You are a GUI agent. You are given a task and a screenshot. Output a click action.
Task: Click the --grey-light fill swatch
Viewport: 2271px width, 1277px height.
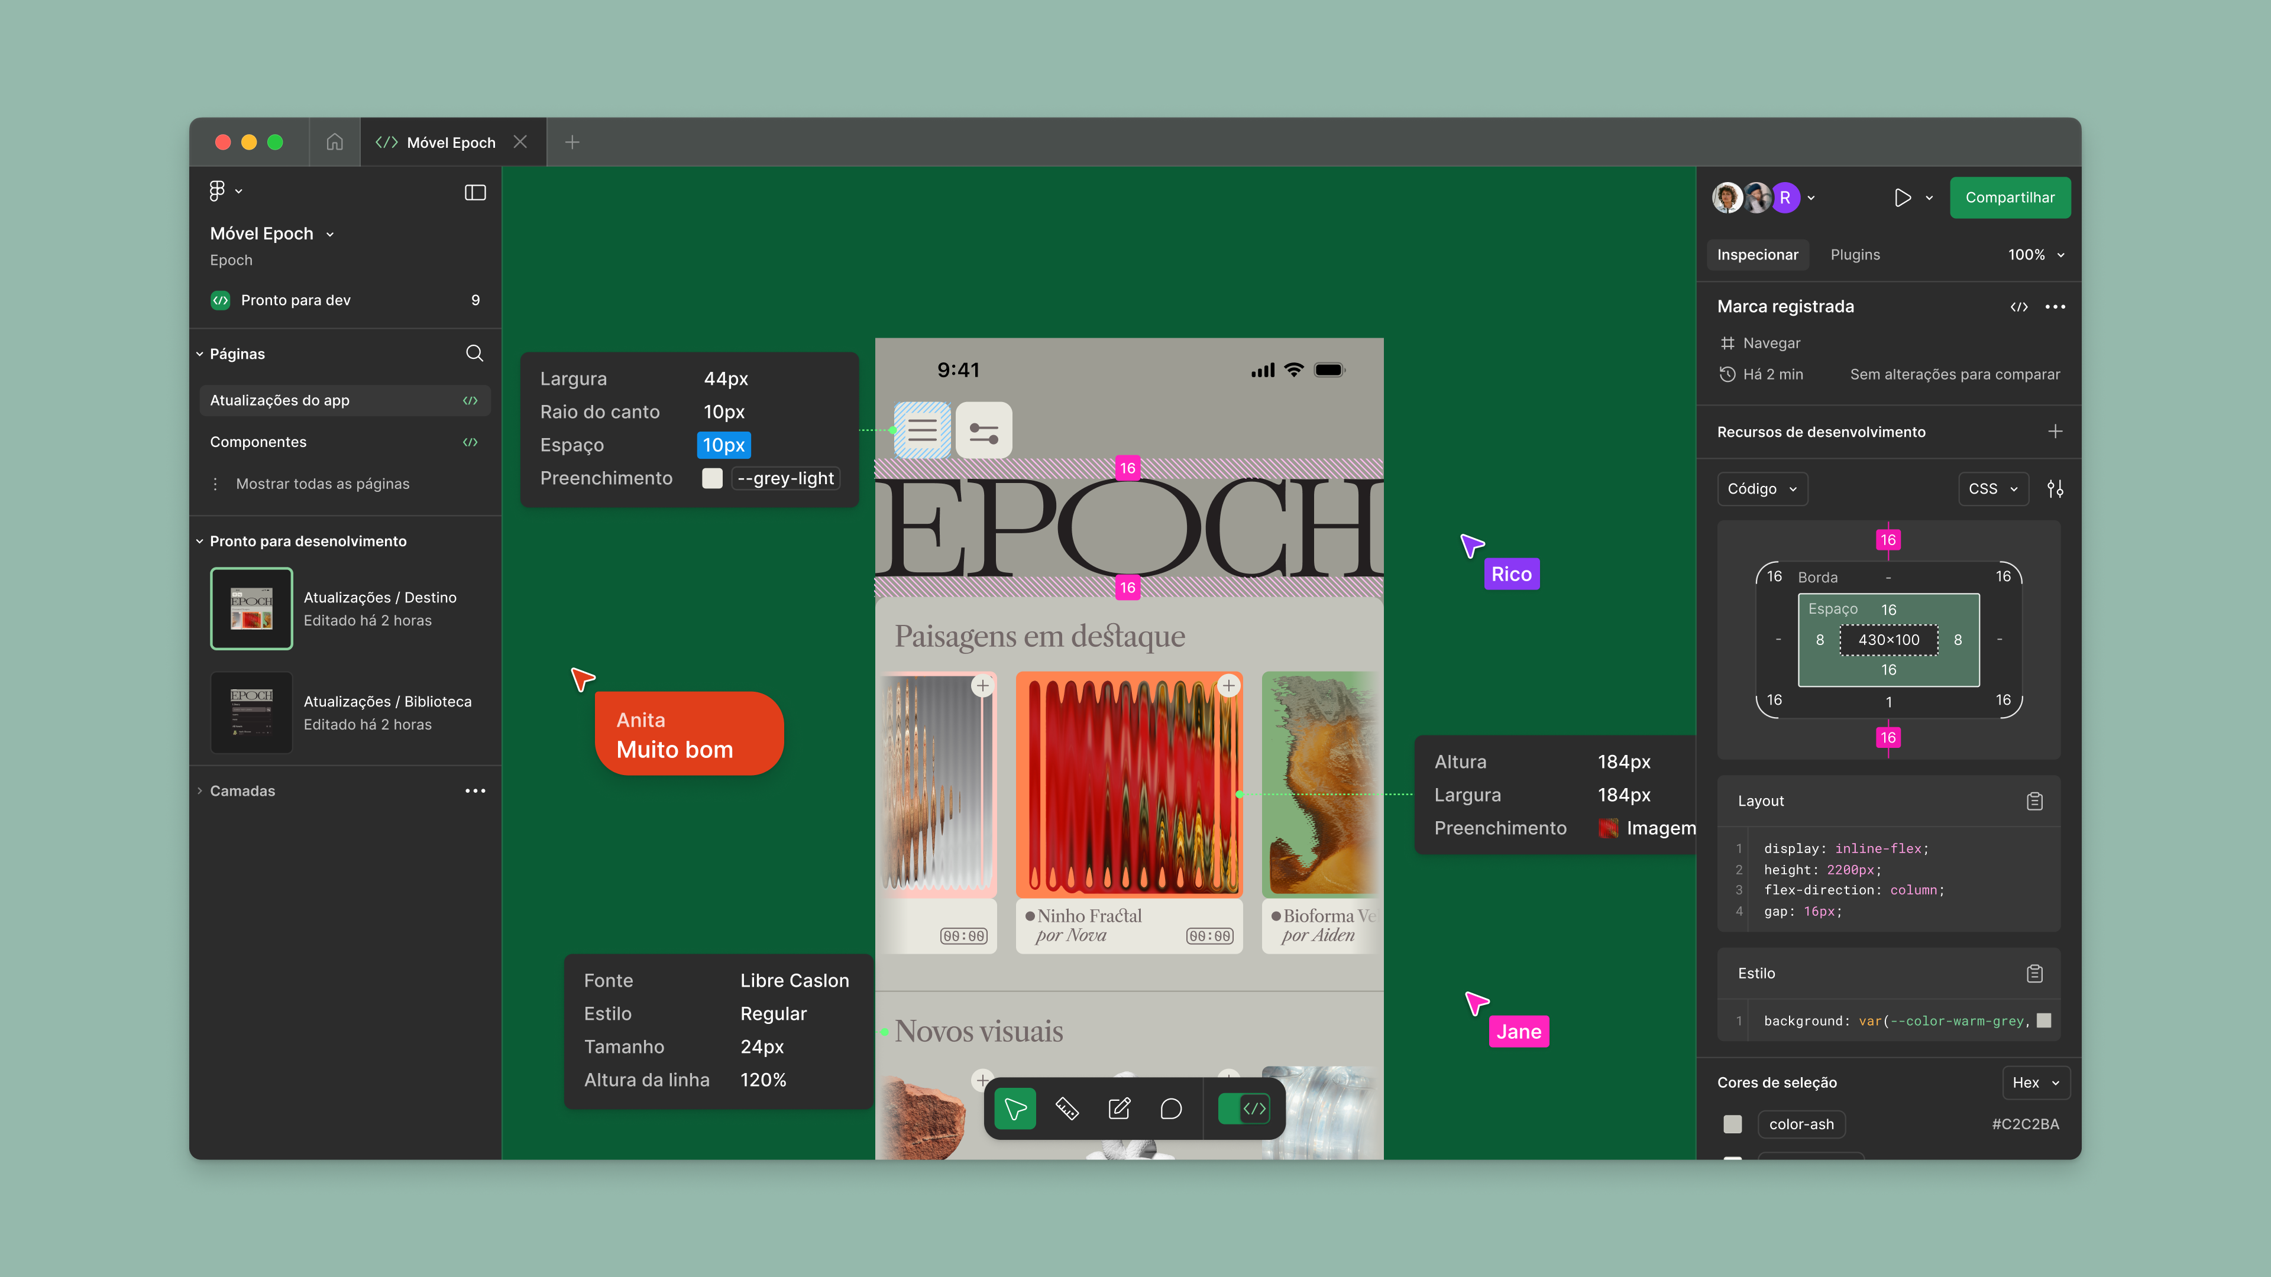pyautogui.click(x=711, y=478)
